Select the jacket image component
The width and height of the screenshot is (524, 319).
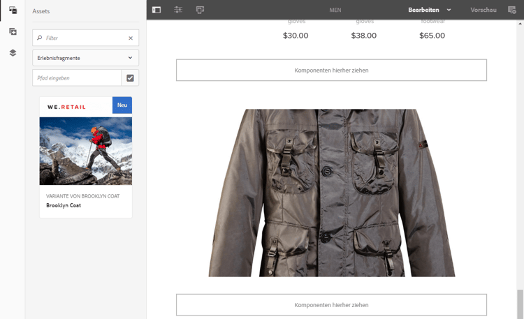coord(331,193)
